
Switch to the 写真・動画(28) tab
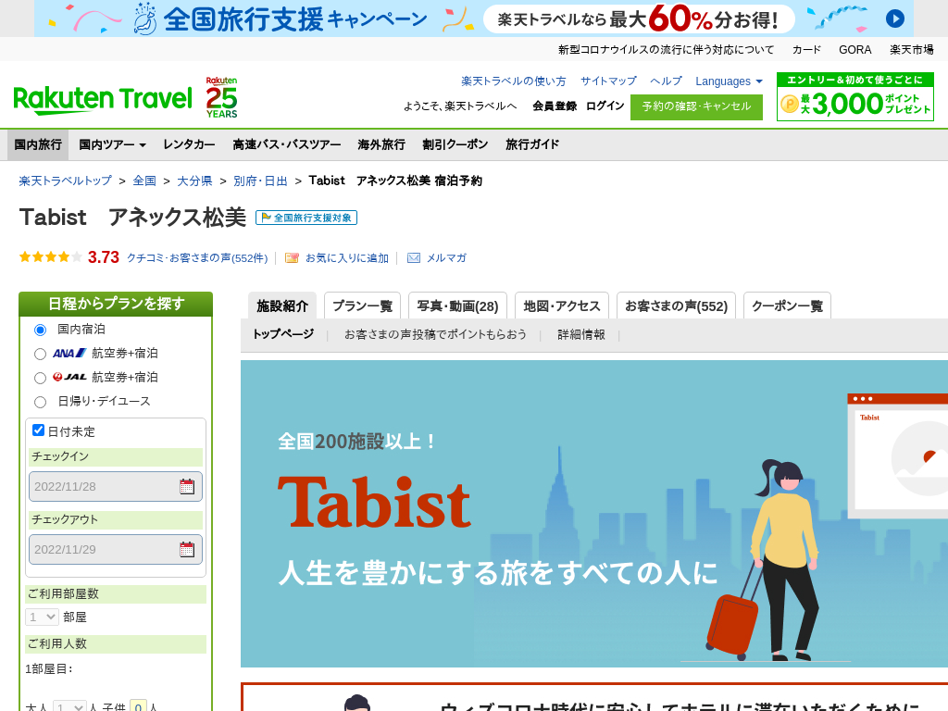457,306
